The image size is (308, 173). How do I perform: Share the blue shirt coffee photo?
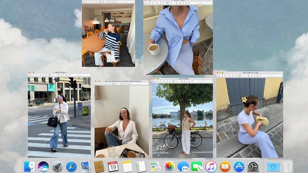tap(164, 3)
